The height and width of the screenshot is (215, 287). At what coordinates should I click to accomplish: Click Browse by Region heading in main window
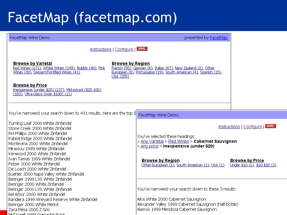tap(131, 63)
